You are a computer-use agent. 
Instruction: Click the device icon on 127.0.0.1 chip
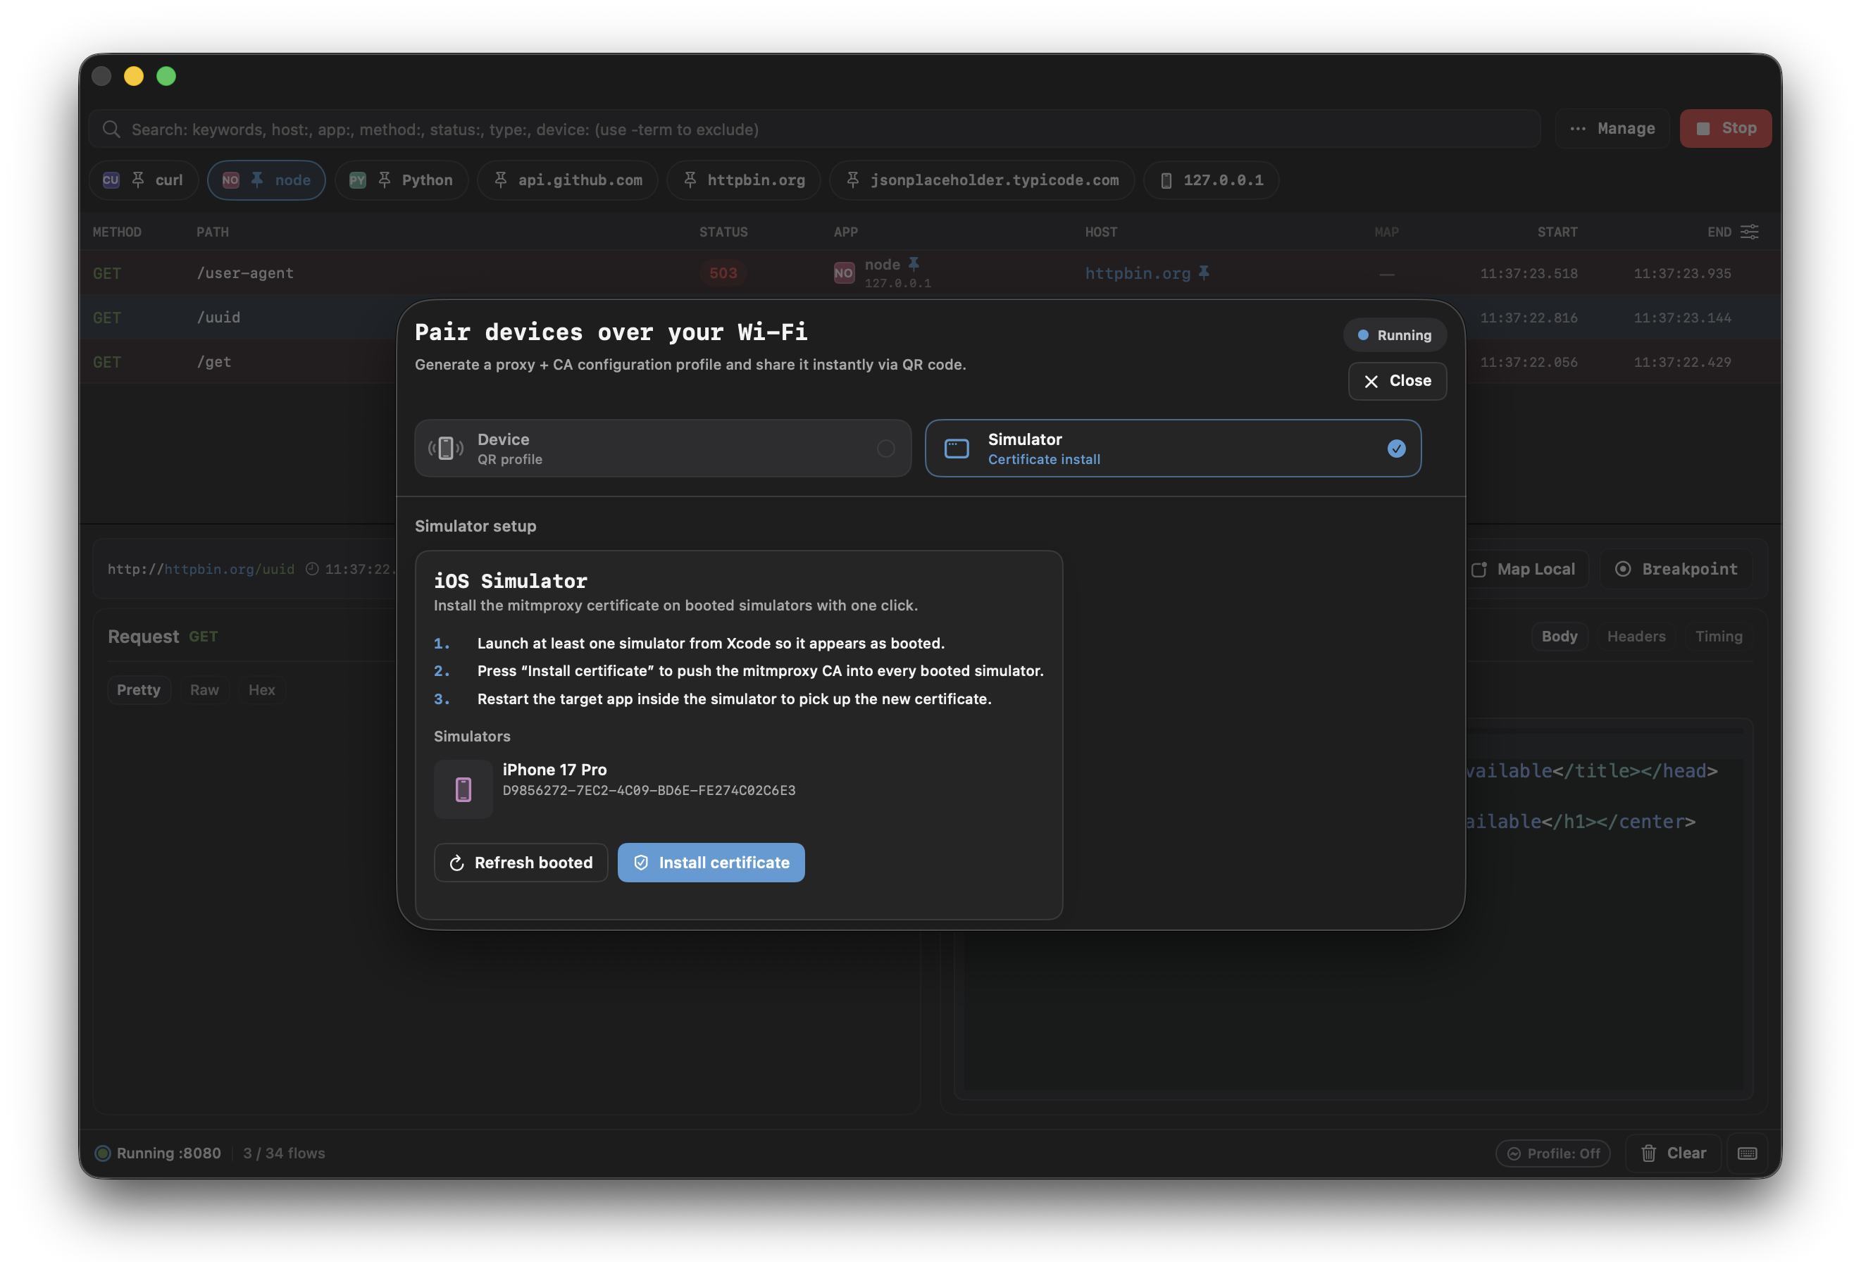coord(1166,180)
